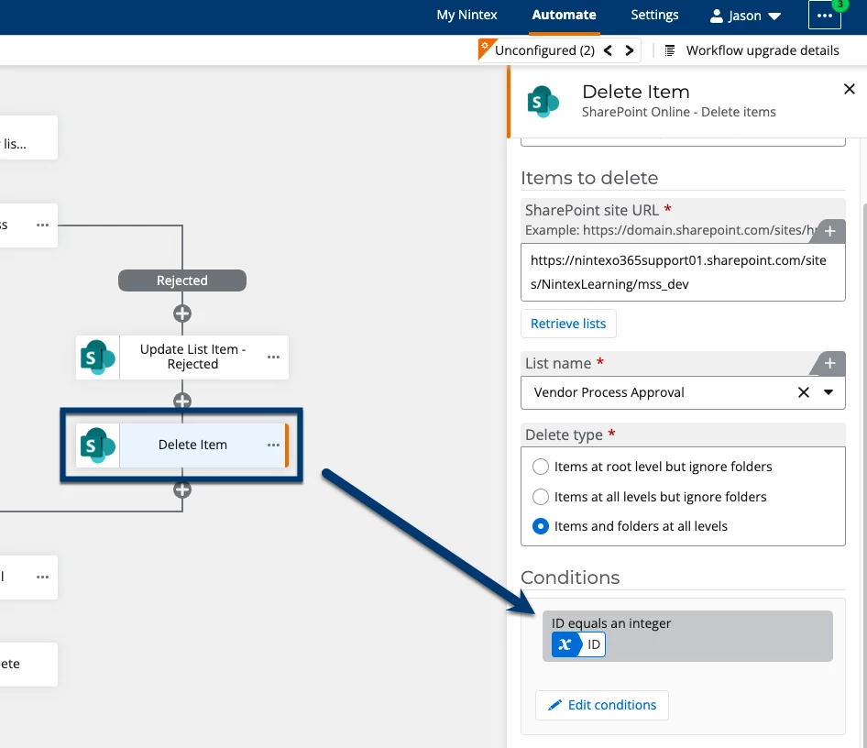Open options menu for Update List Item - Rejected

coord(273,357)
